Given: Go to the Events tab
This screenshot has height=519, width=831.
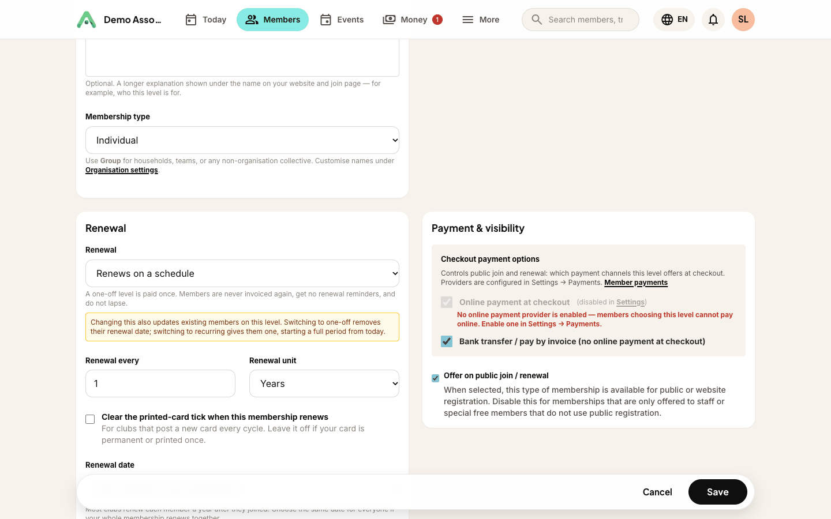Looking at the screenshot, I should 342,20.
